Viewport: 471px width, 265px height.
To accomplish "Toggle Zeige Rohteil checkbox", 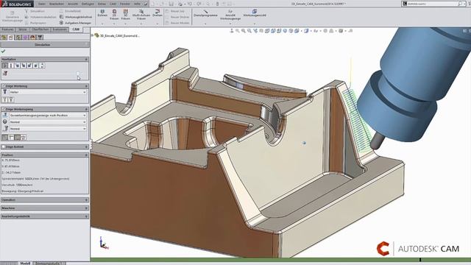I will [x=3, y=147].
